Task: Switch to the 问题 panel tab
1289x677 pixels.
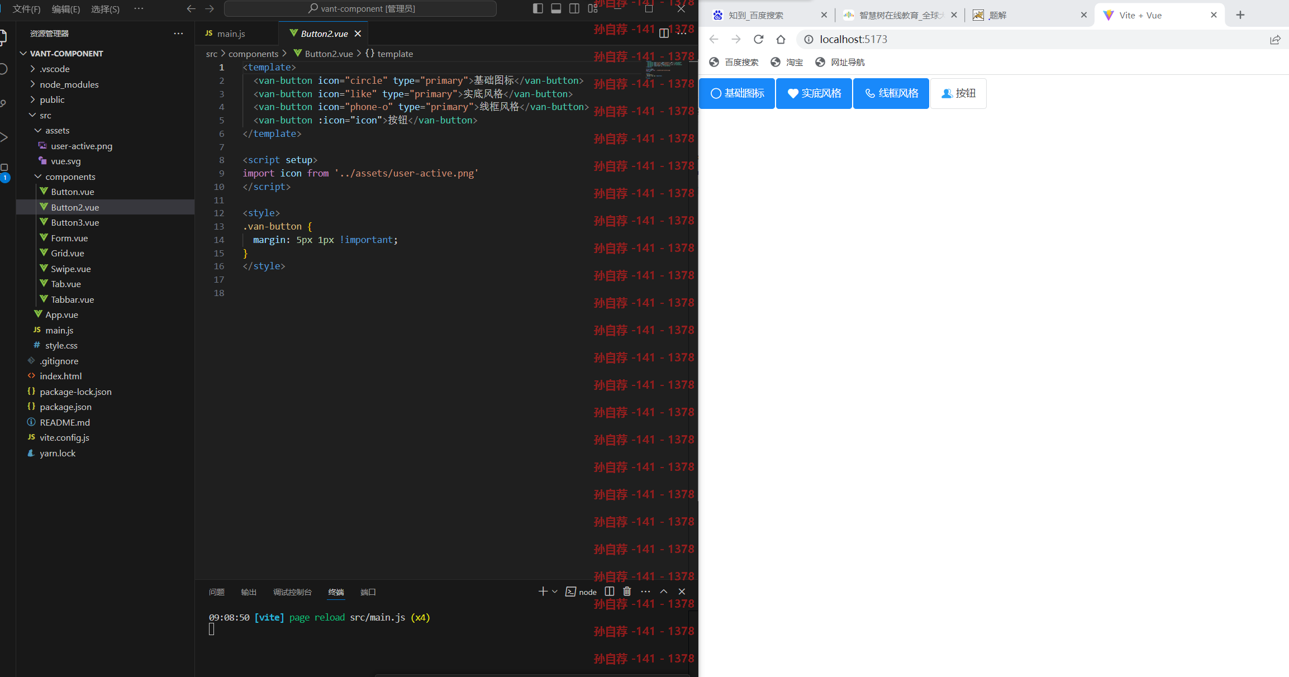Action: coord(217,592)
